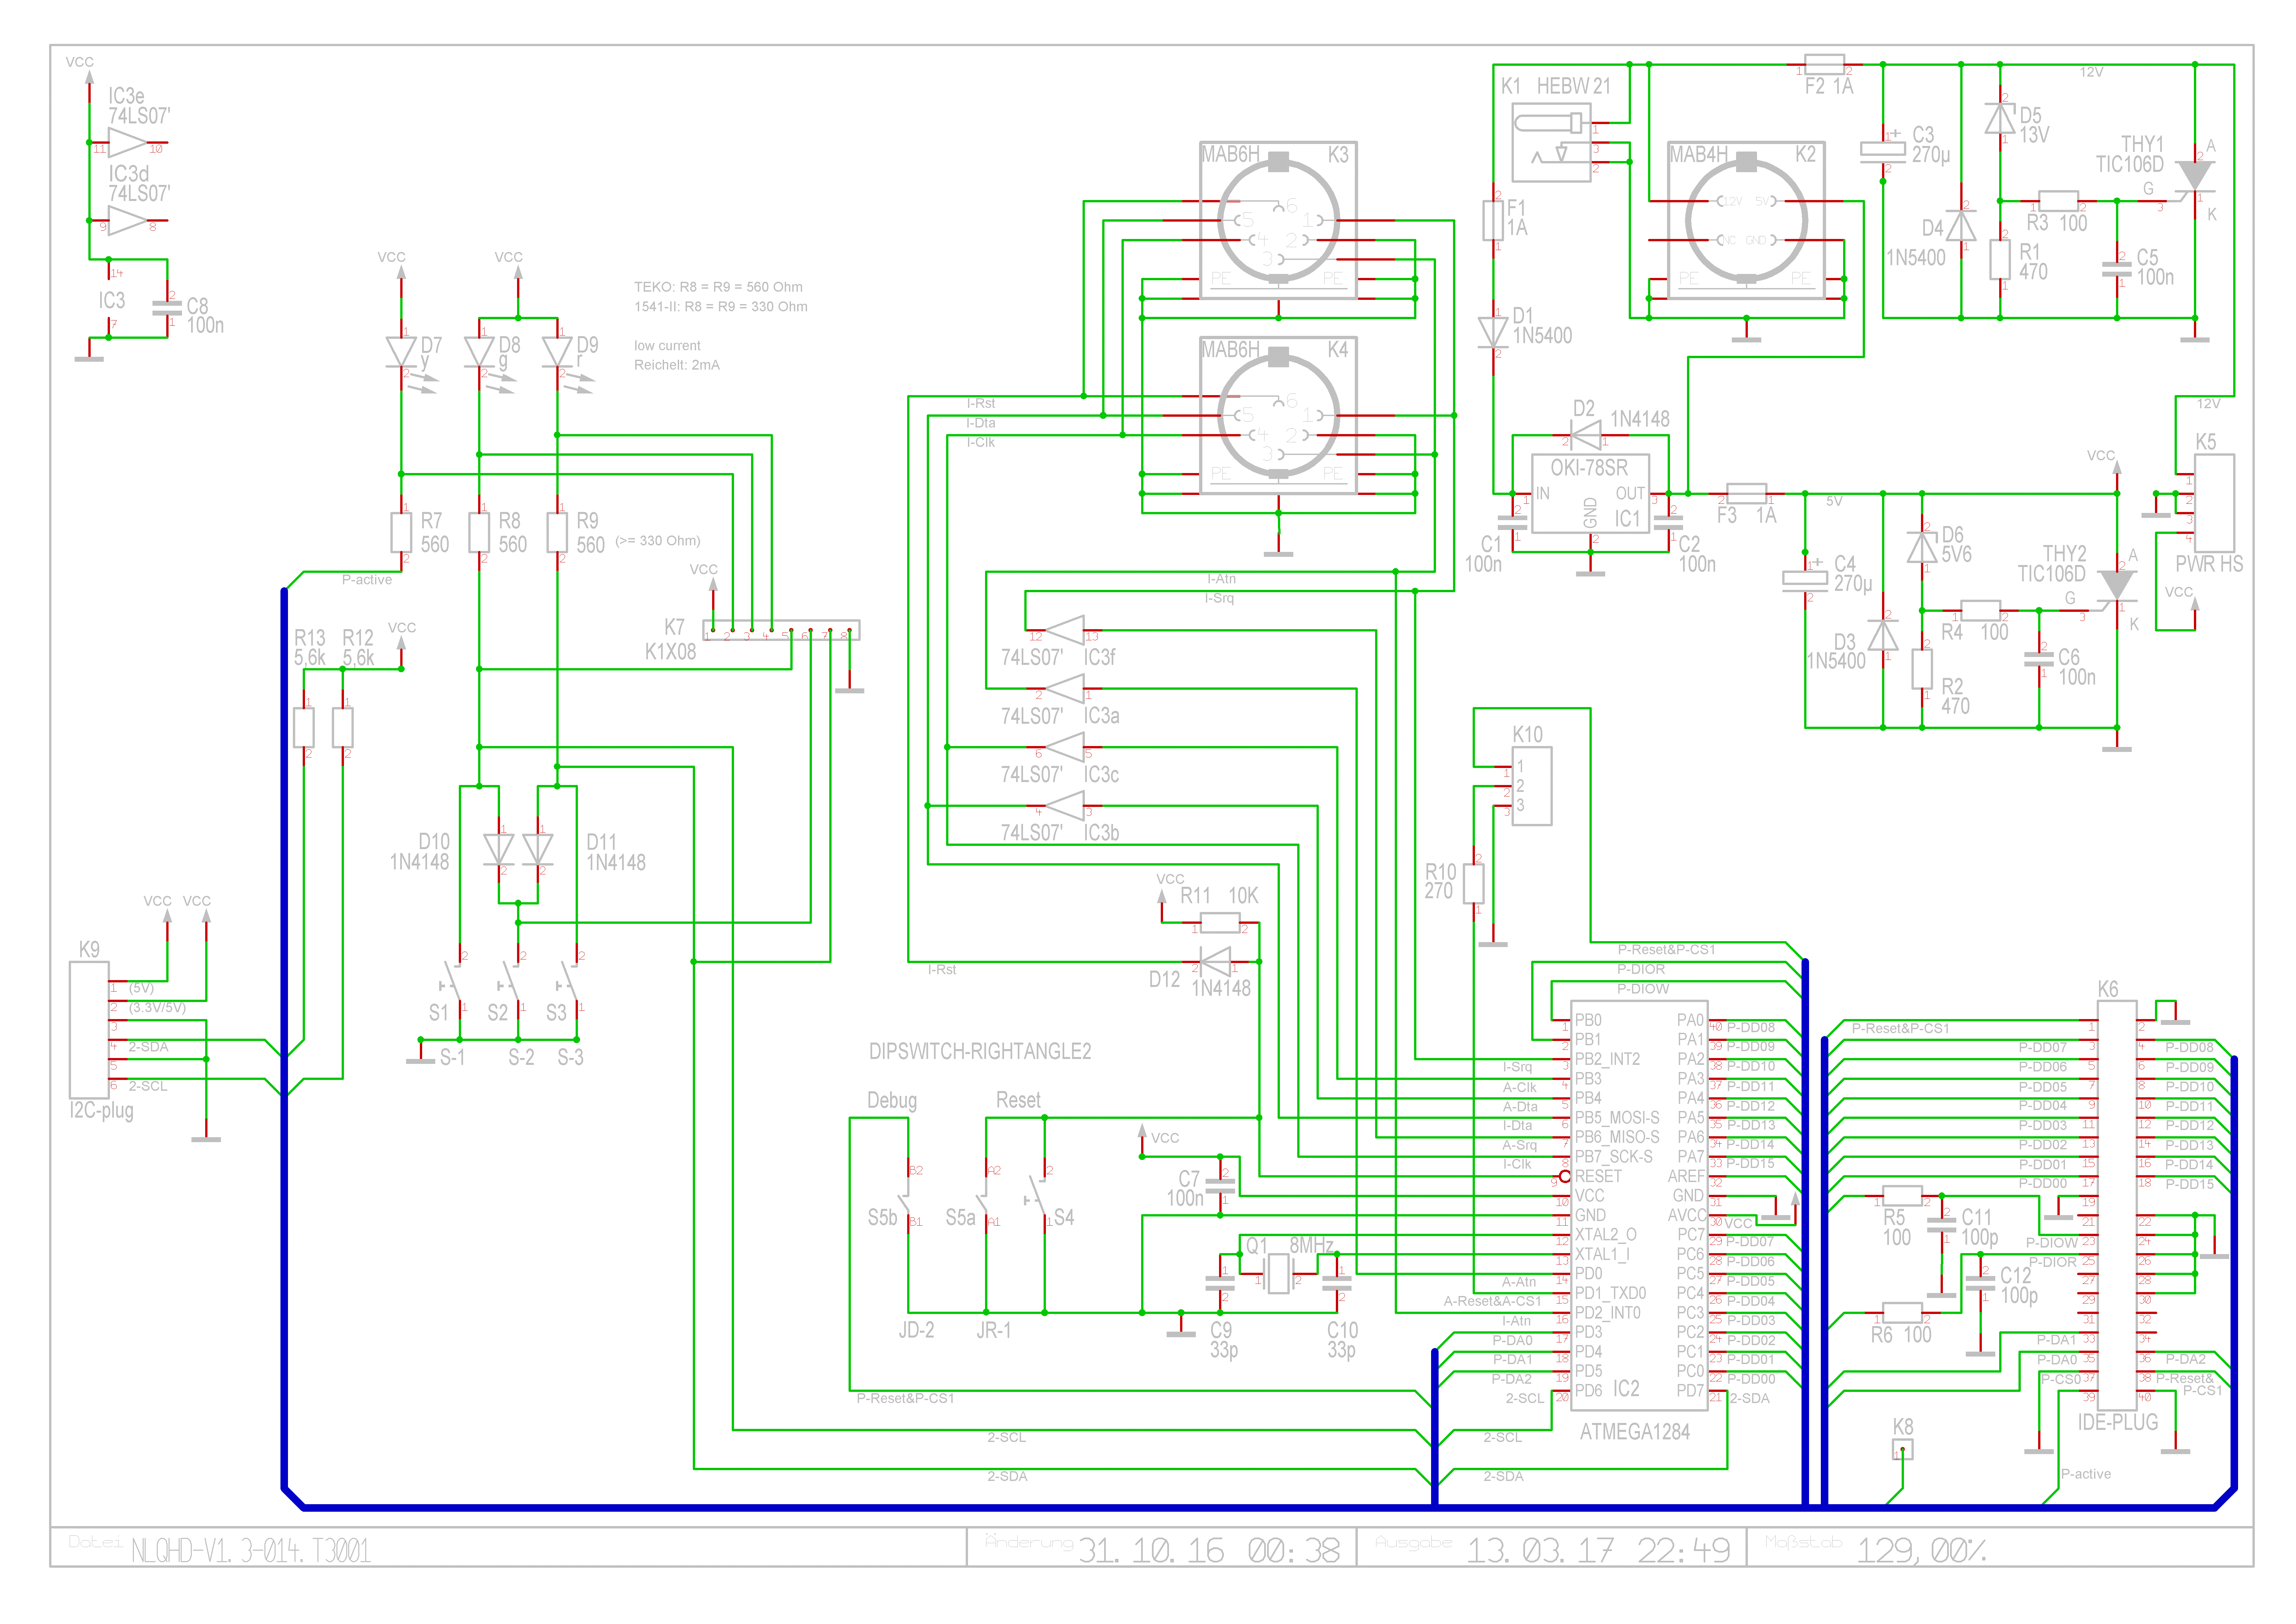Click the 'low current' note text
2296x1624 pixels.
[x=667, y=346]
